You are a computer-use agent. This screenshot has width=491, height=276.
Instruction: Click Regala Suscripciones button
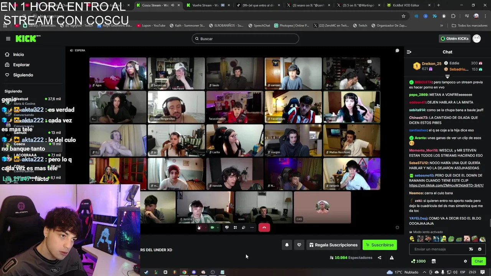click(333, 245)
